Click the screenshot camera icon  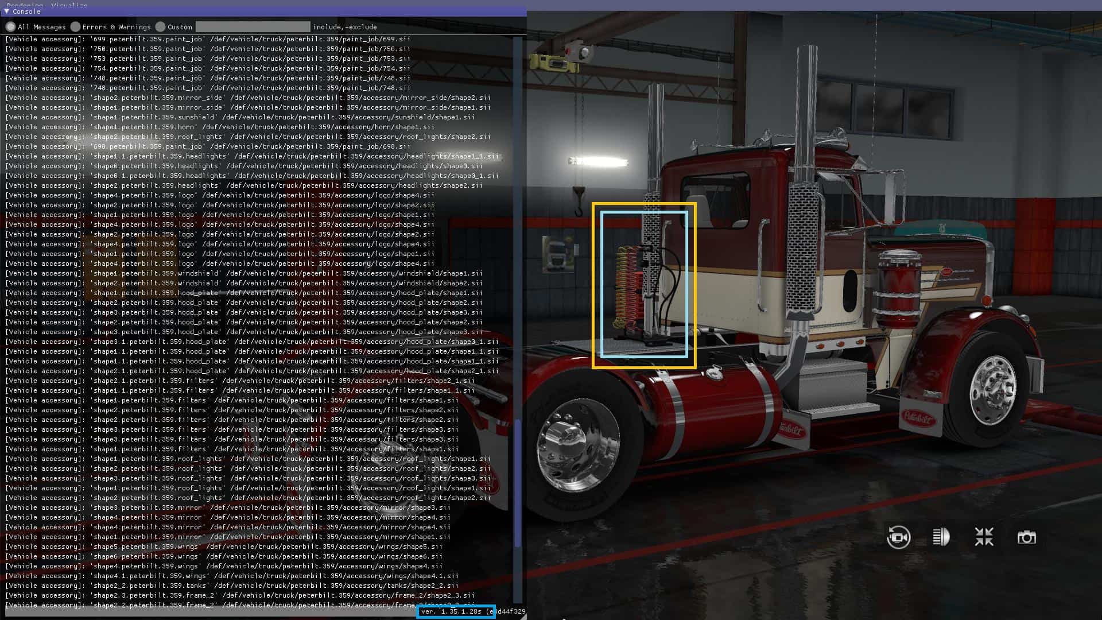click(1026, 537)
